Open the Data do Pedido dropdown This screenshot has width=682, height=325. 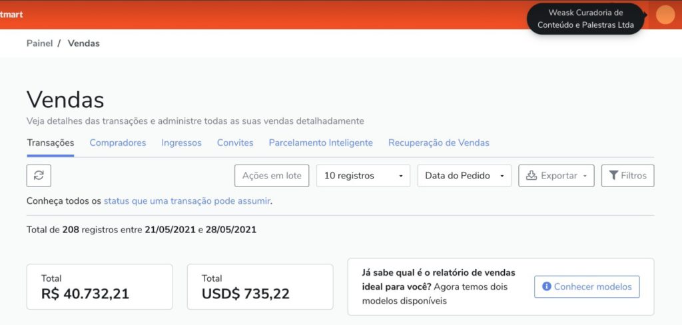pos(464,176)
